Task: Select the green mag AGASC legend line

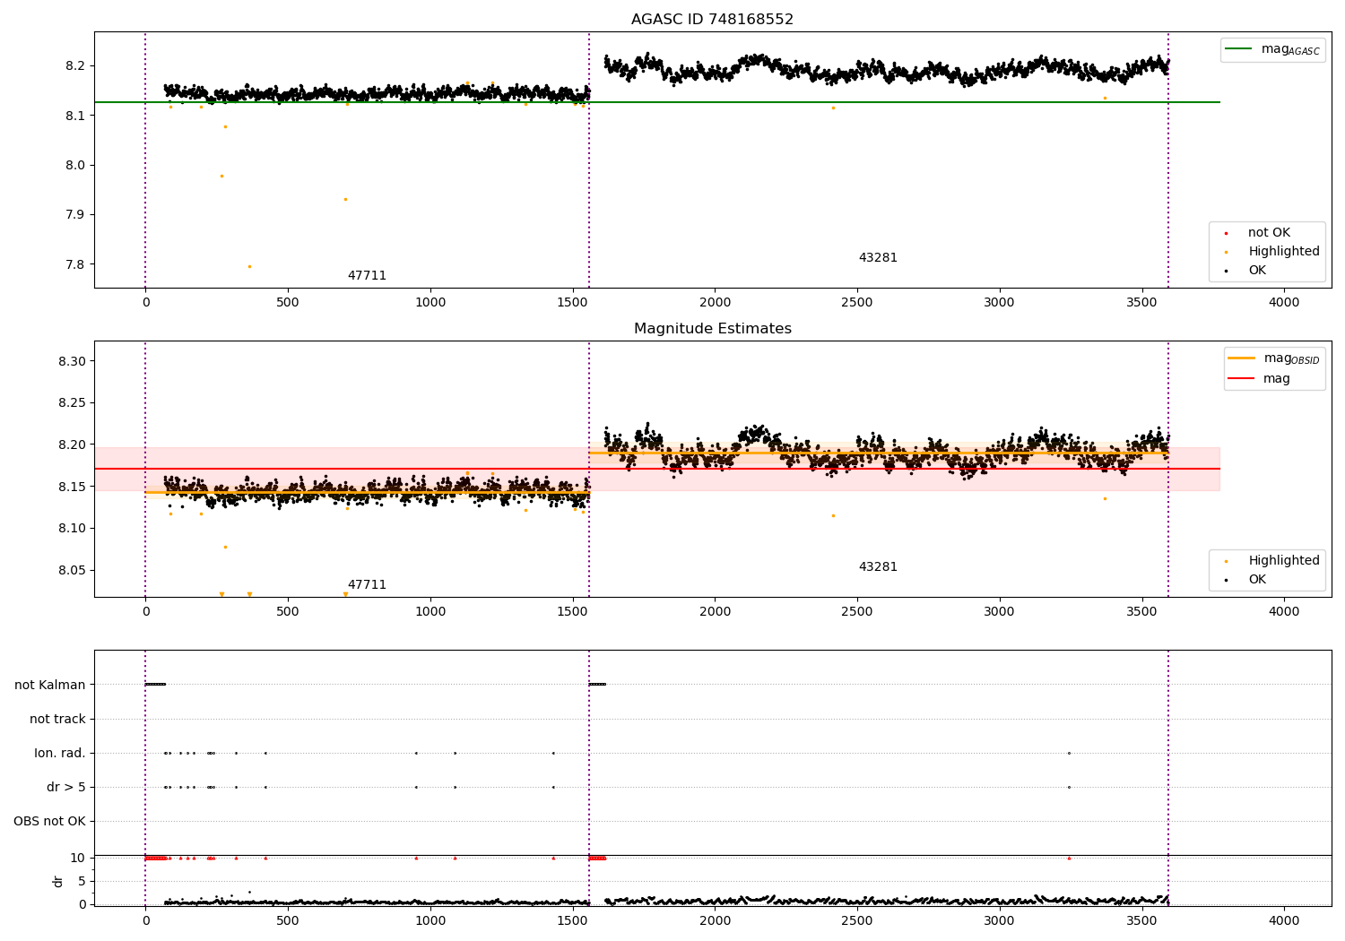Action: (x=1239, y=49)
